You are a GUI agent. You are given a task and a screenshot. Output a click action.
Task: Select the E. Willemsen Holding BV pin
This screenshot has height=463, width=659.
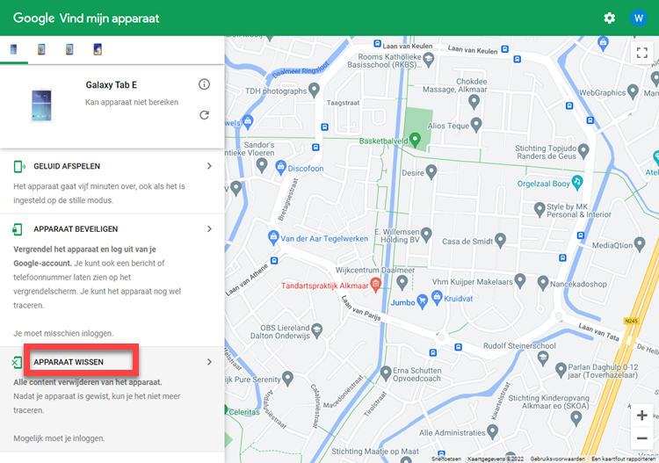[426, 235]
